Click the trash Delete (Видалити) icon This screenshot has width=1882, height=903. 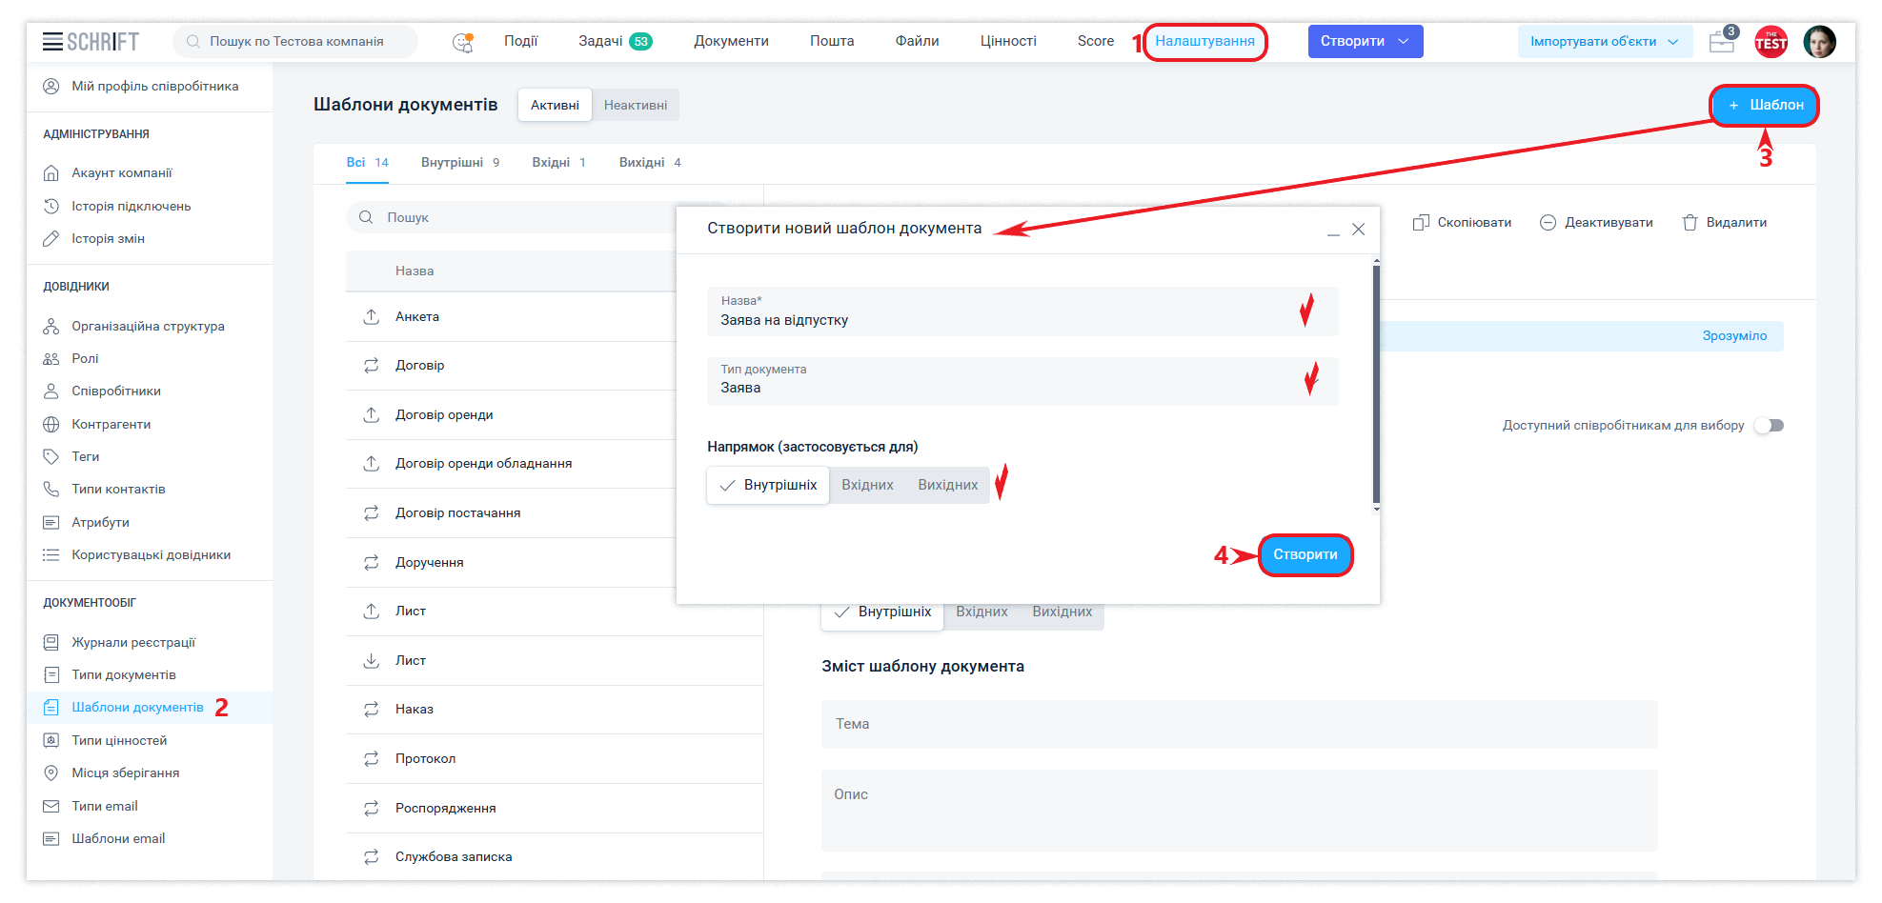(x=1690, y=223)
